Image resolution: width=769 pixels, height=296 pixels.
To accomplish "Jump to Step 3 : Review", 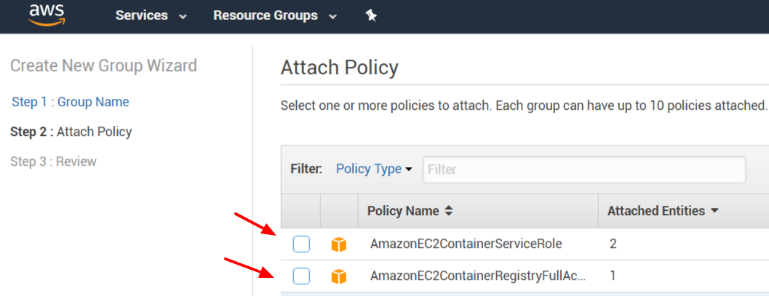I will pyautogui.click(x=53, y=161).
